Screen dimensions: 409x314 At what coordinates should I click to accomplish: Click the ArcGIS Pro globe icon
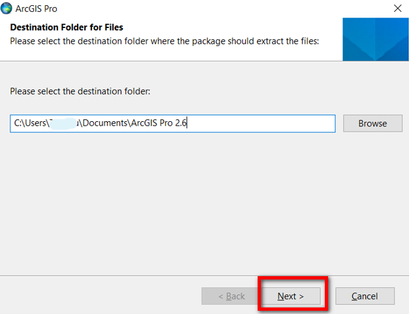7,8
